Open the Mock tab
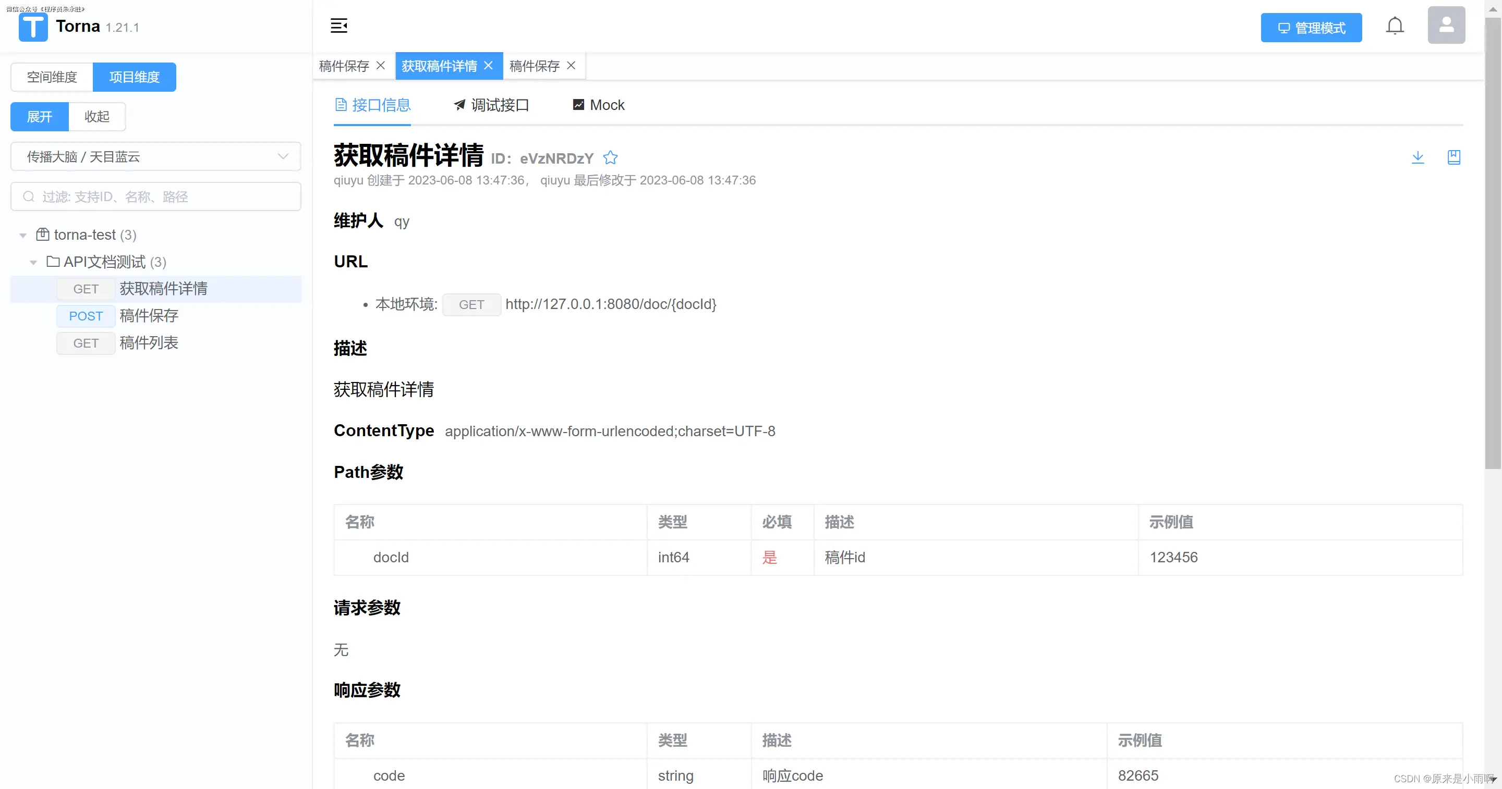 598,105
